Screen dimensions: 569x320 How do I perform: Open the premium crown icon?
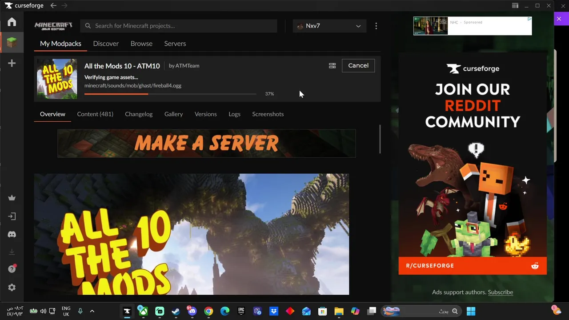click(x=12, y=198)
